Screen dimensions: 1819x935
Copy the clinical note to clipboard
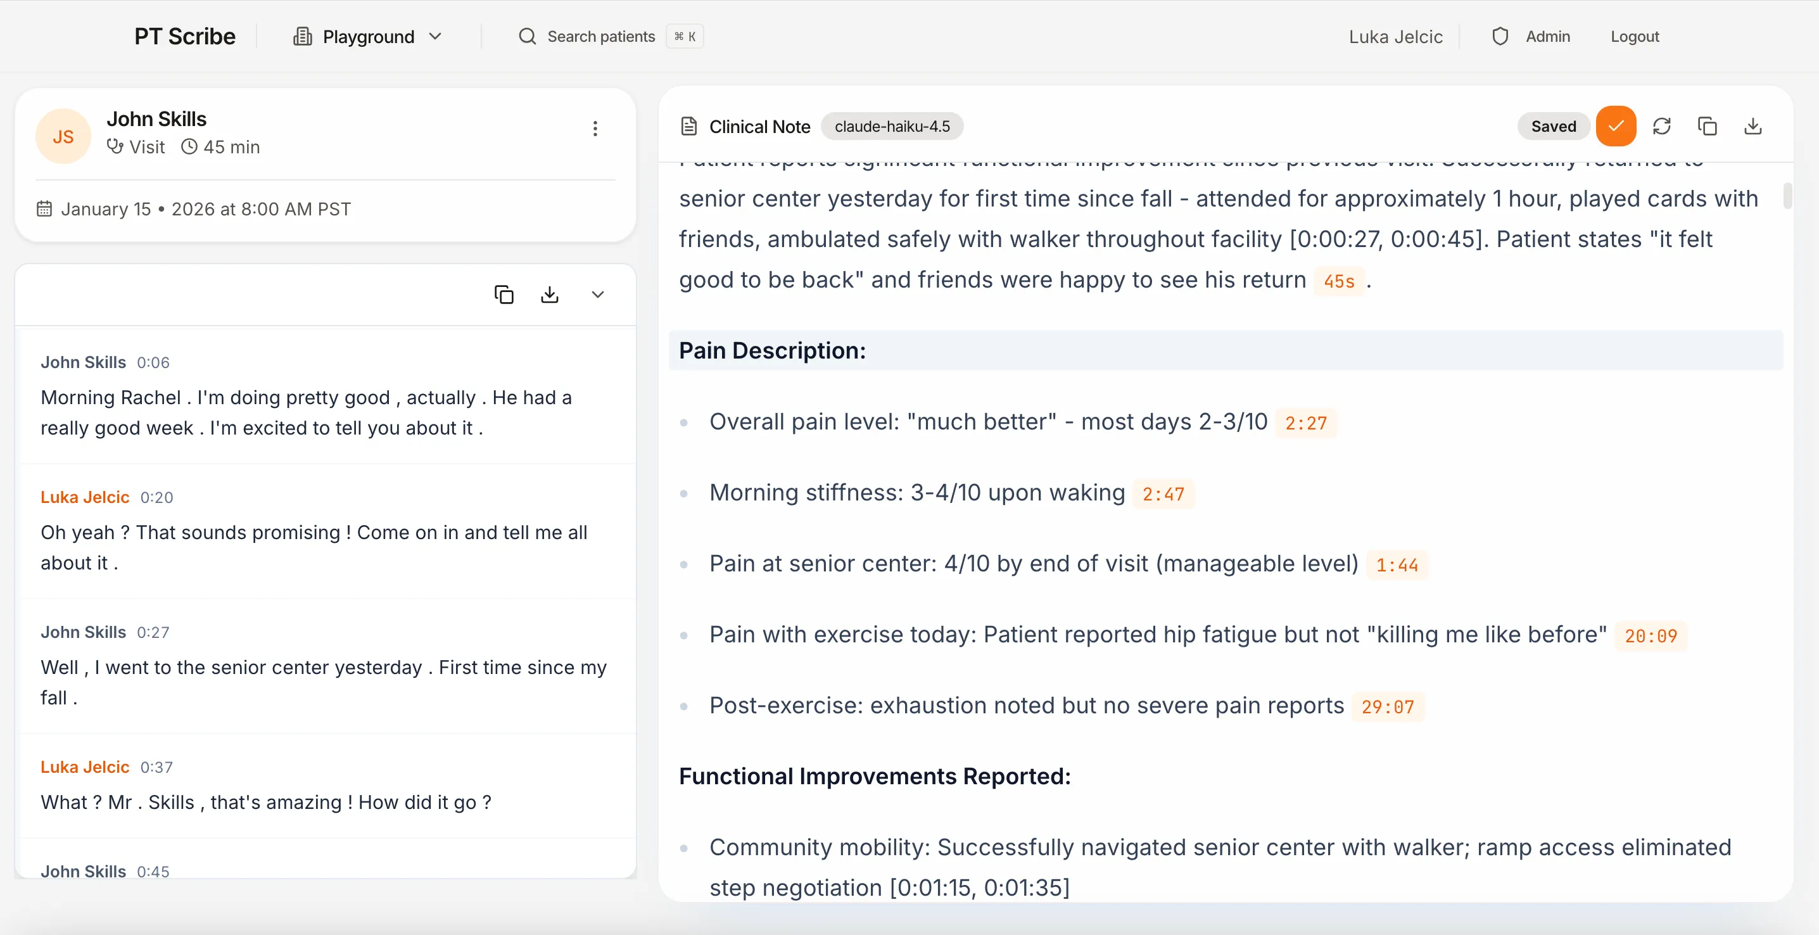click(x=1708, y=125)
